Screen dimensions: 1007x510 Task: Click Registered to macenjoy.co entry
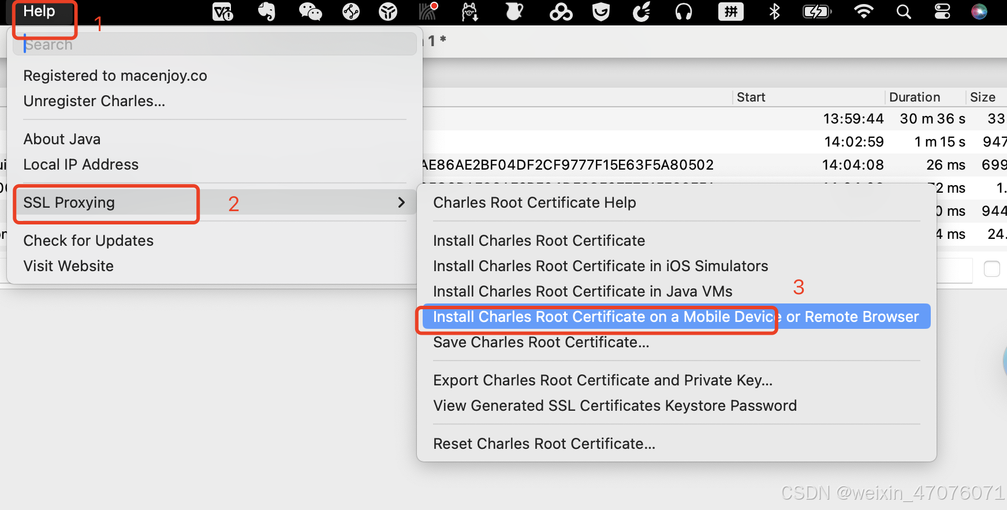(215, 76)
